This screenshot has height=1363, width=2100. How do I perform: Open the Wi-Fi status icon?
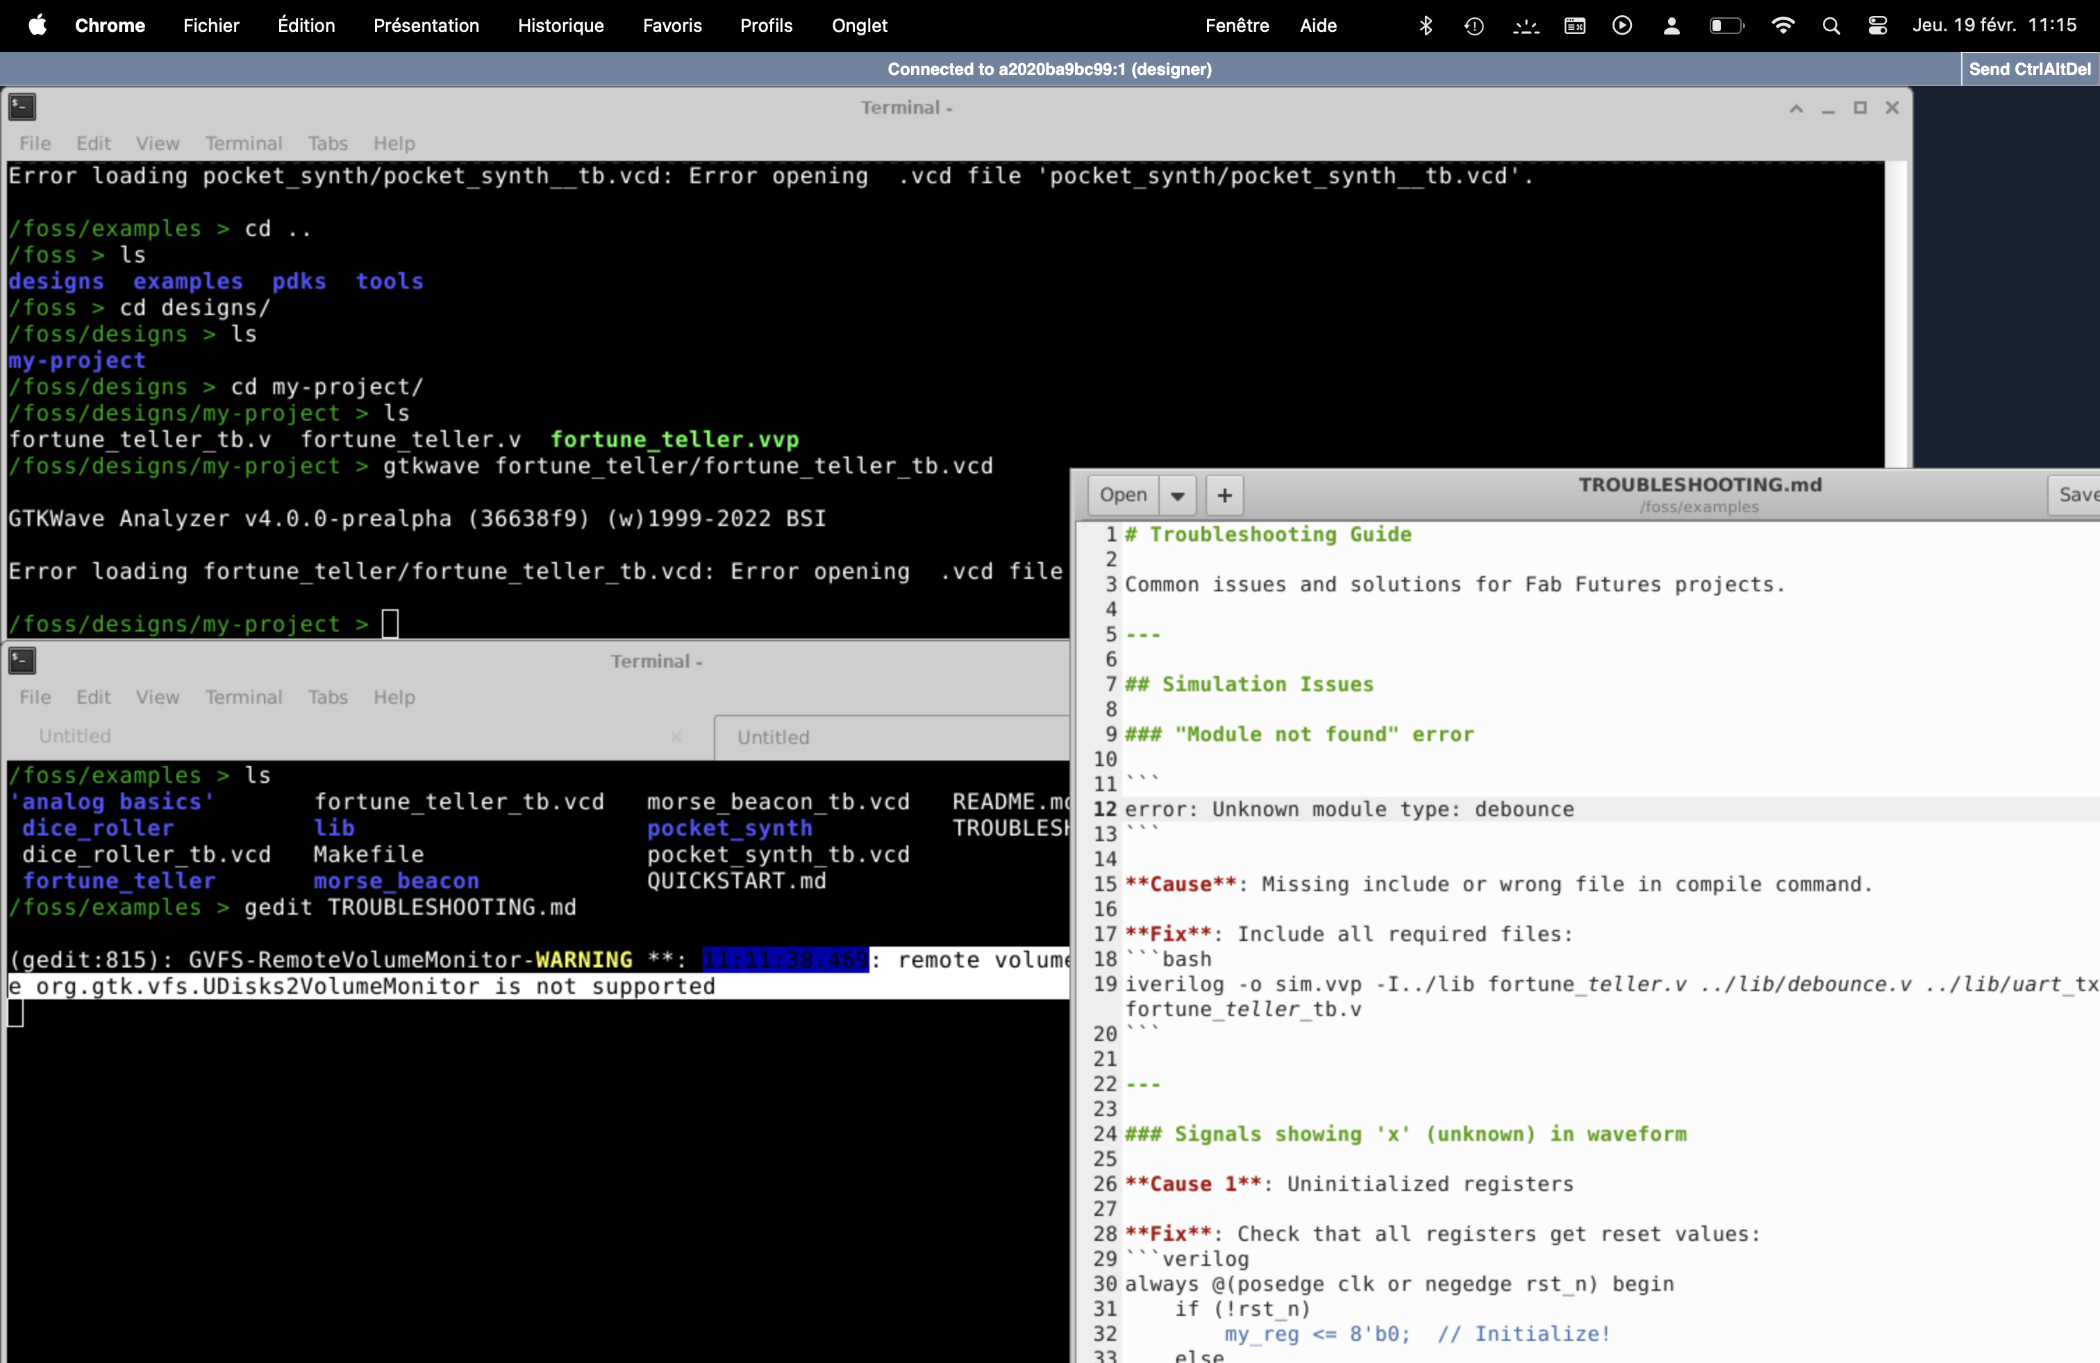click(x=1783, y=26)
